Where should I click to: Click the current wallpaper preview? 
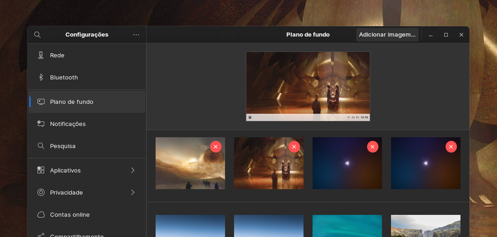[308, 86]
